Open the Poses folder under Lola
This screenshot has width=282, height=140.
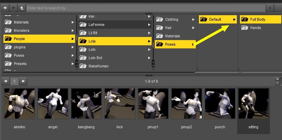(175, 44)
